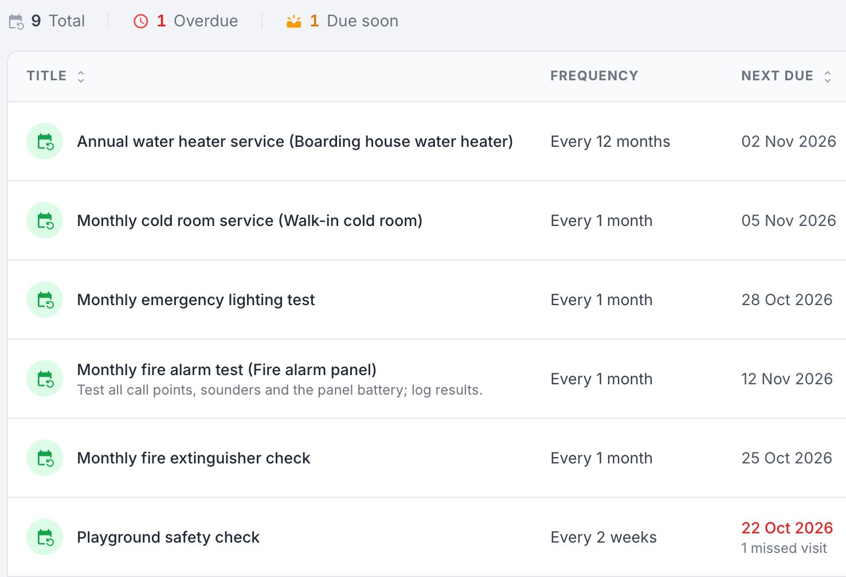Click the calendar icon next to 9 Total

point(16,22)
